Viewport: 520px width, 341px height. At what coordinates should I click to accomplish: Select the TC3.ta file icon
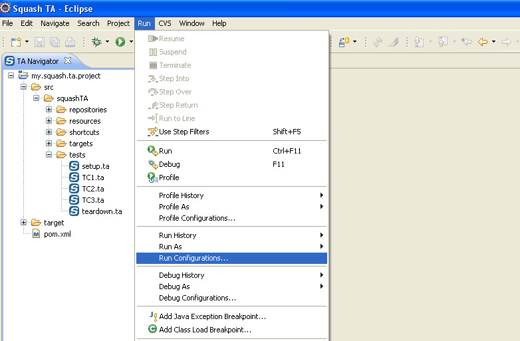[x=74, y=200]
